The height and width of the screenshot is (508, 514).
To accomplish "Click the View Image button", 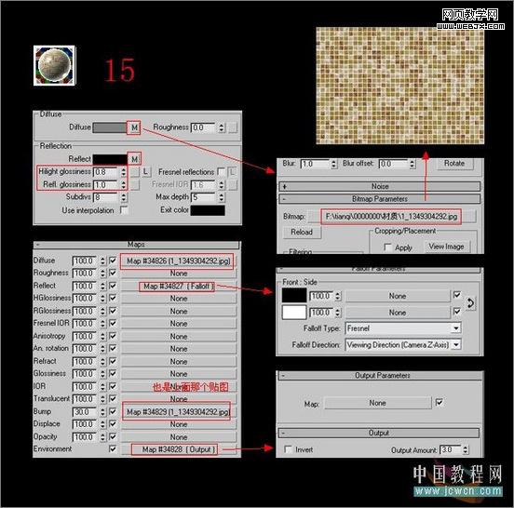I will point(446,247).
